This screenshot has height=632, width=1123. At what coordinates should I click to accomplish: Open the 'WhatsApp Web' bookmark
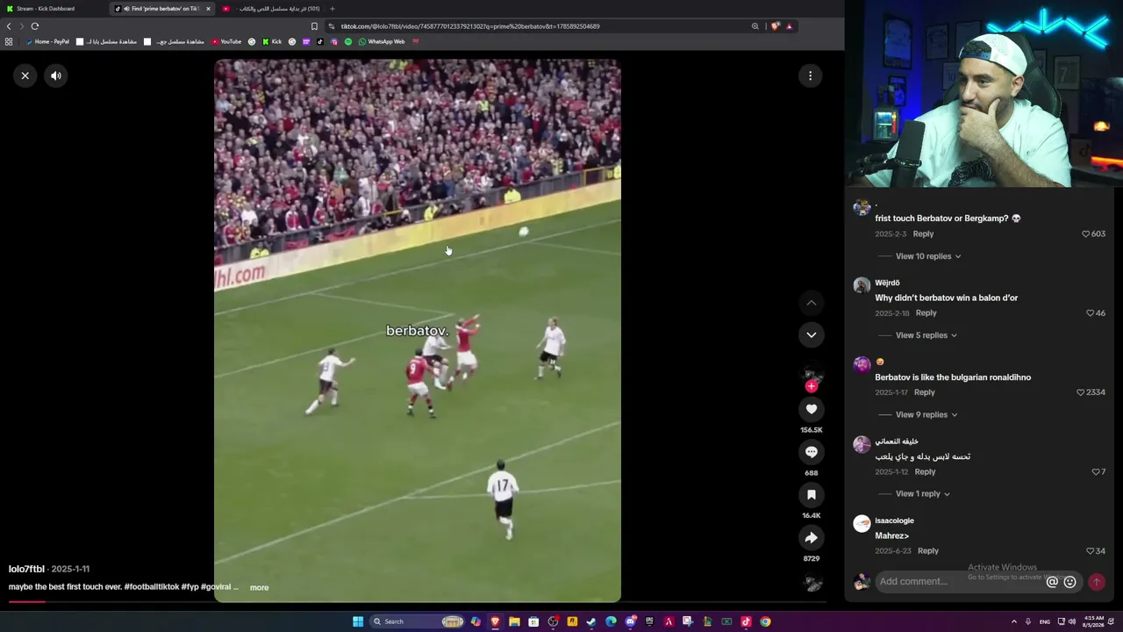coord(382,41)
